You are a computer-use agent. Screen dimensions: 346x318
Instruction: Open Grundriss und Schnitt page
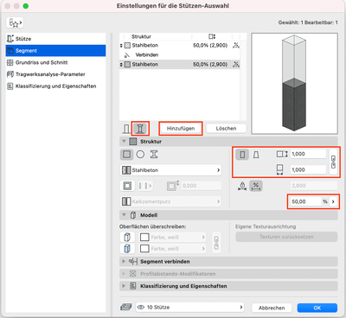[55, 62]
